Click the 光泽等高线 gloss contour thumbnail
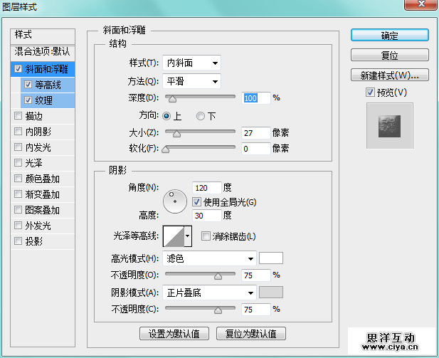Screen dimensions: 439x358 tap(173, 236)
